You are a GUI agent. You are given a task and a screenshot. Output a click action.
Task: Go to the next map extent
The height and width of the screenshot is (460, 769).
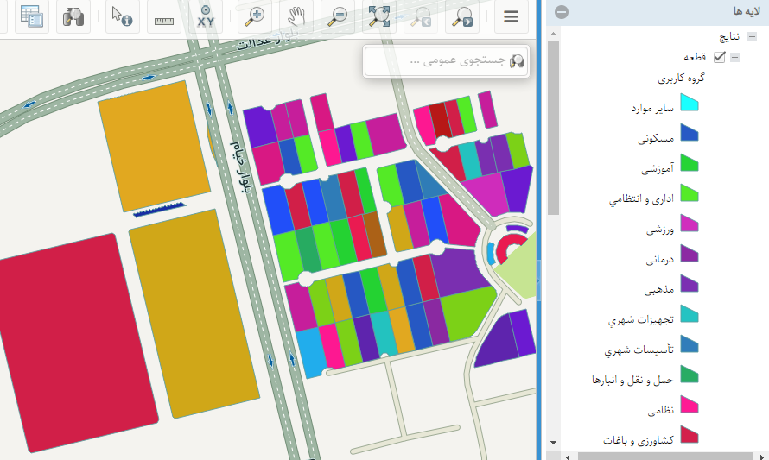tap(463, 16)
